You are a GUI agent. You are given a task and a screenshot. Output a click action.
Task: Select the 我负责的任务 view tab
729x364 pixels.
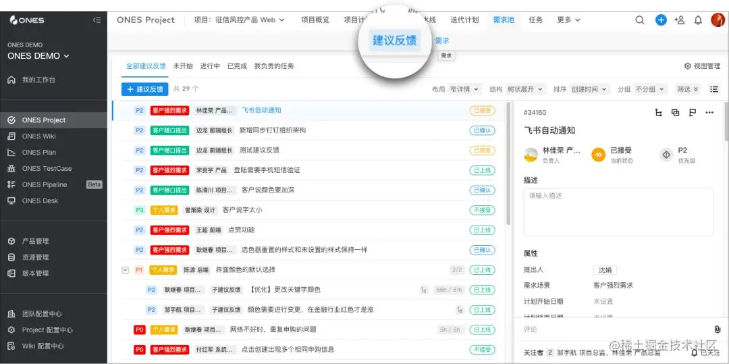(274, 66)
